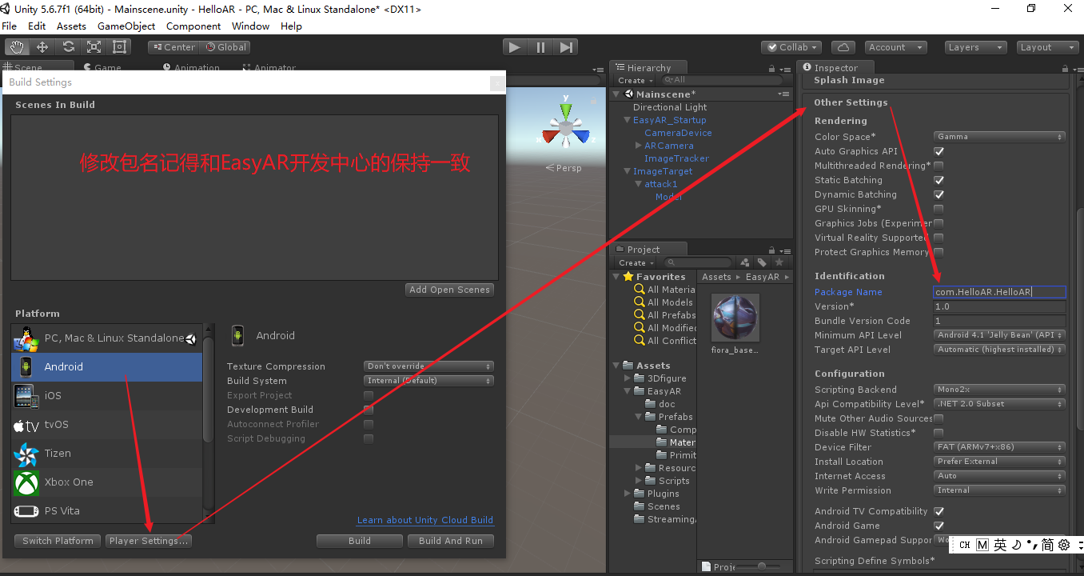The height and width of the screenshot is (576, 1084).
Task: Open the Scripting Backend dropdown
Action: [999, 390]
